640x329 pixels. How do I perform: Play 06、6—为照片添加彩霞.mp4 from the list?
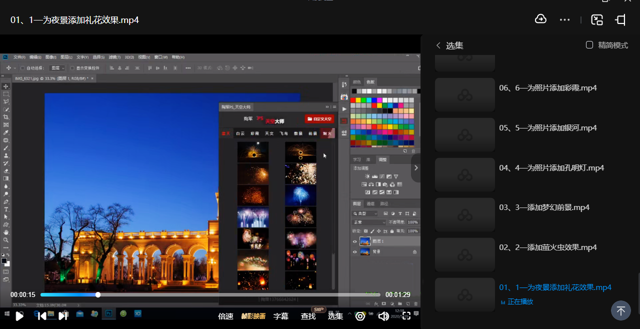(x=548, y=88)
